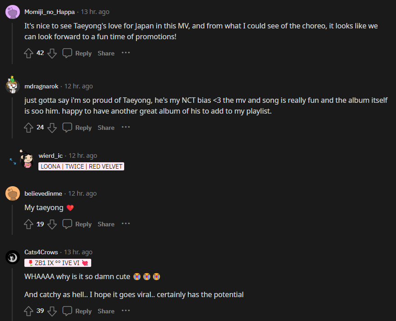Open more options on mdragnarok's comment

[126, 127]
